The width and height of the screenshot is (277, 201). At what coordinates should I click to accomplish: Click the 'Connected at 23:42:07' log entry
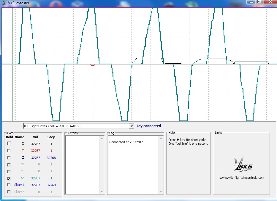click(x=126, y=142)
